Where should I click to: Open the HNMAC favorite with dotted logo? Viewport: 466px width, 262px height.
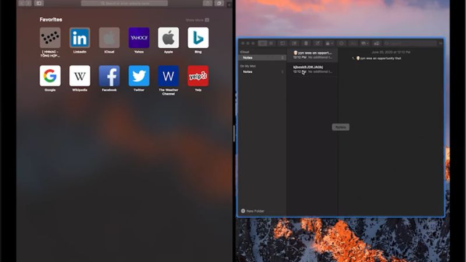tap(50, 38)
